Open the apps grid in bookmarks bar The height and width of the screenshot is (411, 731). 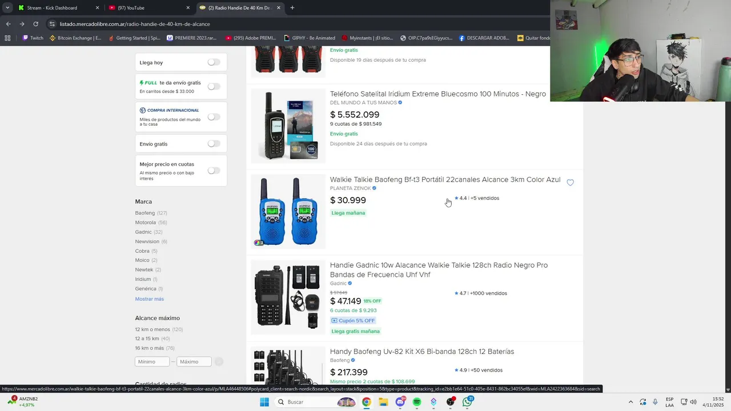7,38
